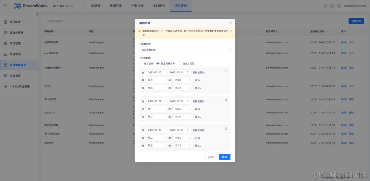This screenshot has width=370, height=181.
Task: Click the 2023-10-20 start date field
Action: pos(155,72)
